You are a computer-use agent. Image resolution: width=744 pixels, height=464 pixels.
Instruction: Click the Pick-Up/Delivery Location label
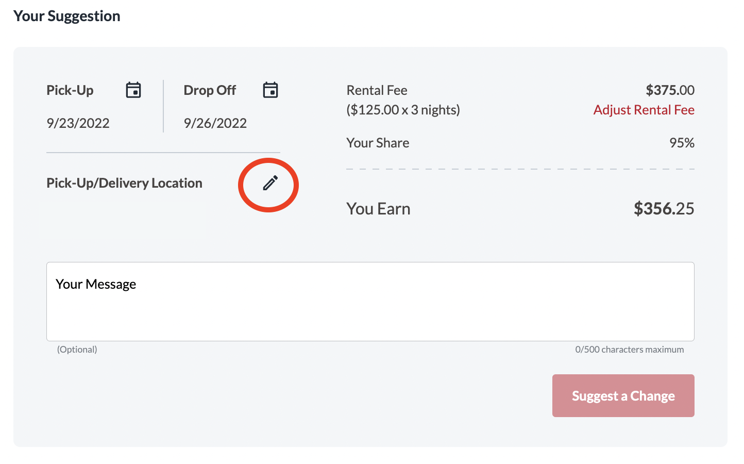(x=124, y=183)
